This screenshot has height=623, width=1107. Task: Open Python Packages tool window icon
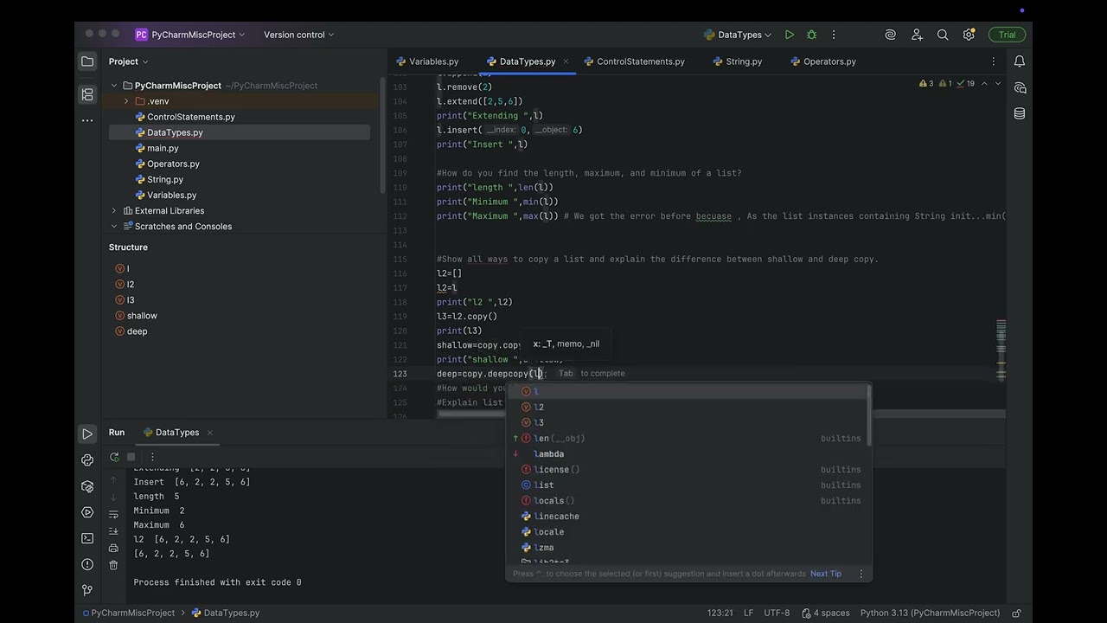(x=87, y=486)
